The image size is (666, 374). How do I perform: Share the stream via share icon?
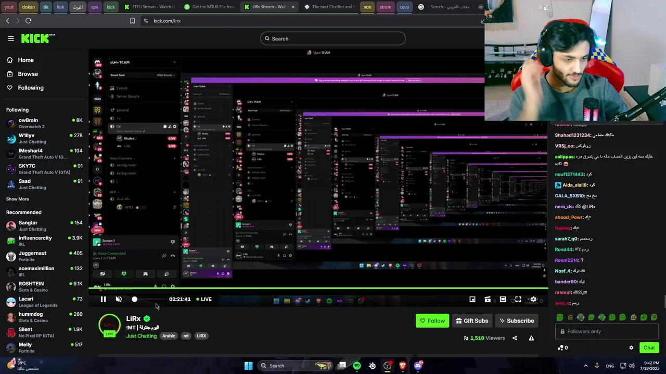point(515,338)
